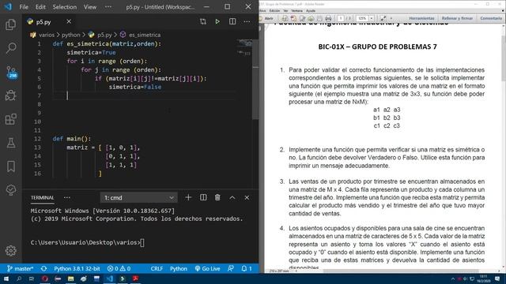
Task: Expand hidden menus via title bar ellipsis
Action: pyautogui.click(x=108, y=7)
